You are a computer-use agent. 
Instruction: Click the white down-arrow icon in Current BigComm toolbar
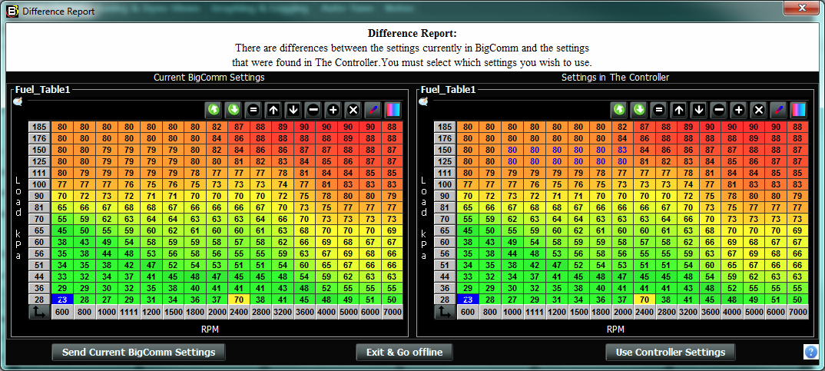[x=293, y=110]
